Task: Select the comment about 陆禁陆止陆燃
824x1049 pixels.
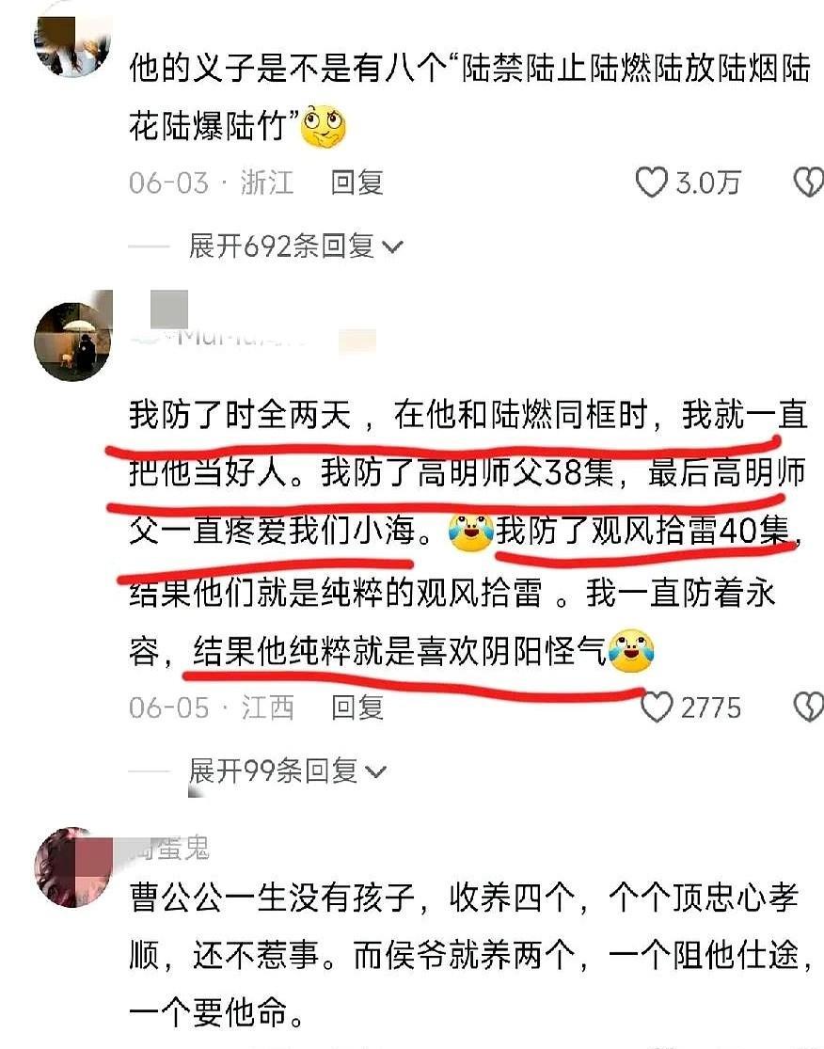Action: pyautogui.click(x=469, y=97)
